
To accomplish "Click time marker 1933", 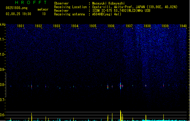I will click(x=56, y=26).
